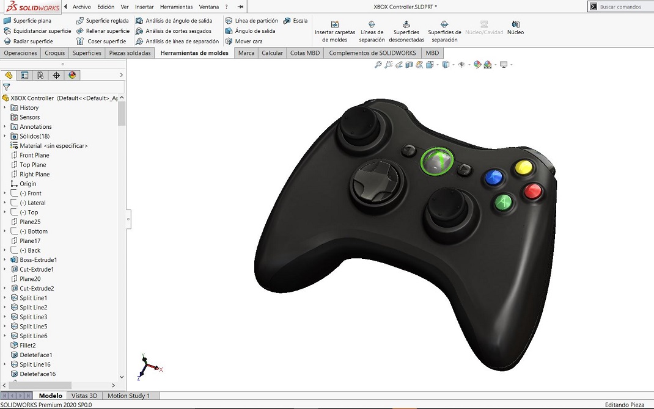
Task: Open dropdown arrow next to Hide/Show Items
Action: click(x=469, y=65)
